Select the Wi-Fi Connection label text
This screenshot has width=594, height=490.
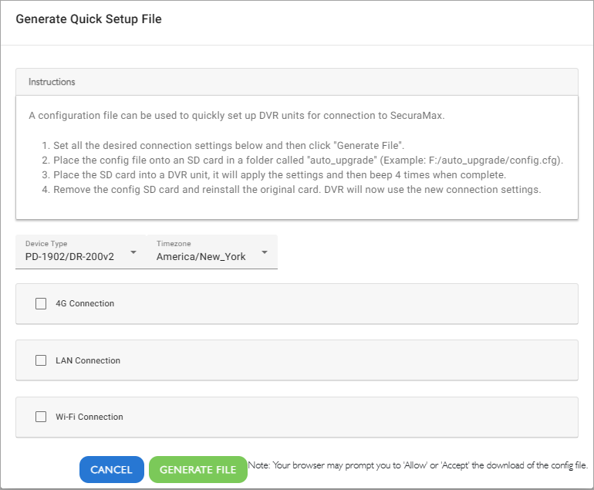pyautogui.click(x=89, y=417)
